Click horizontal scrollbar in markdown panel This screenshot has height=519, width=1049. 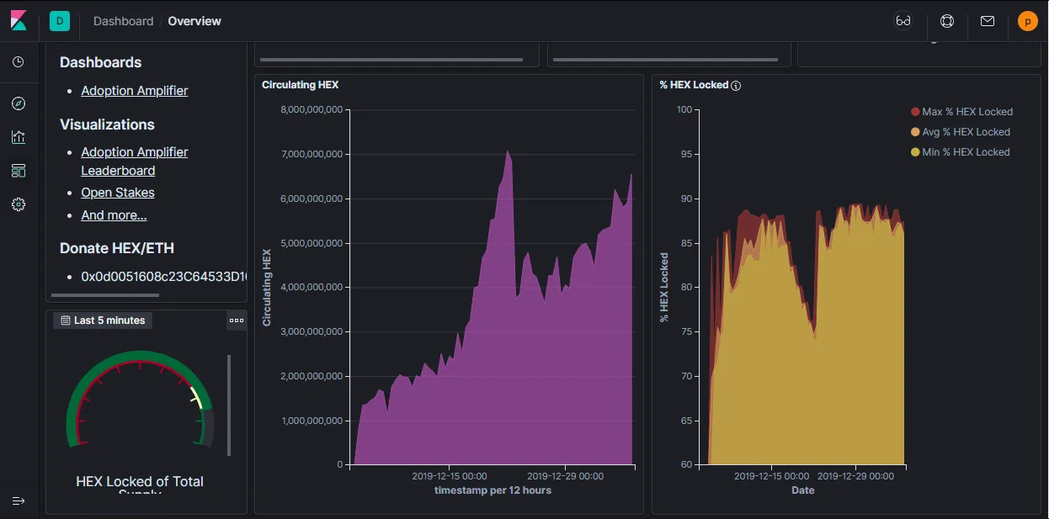105,295
